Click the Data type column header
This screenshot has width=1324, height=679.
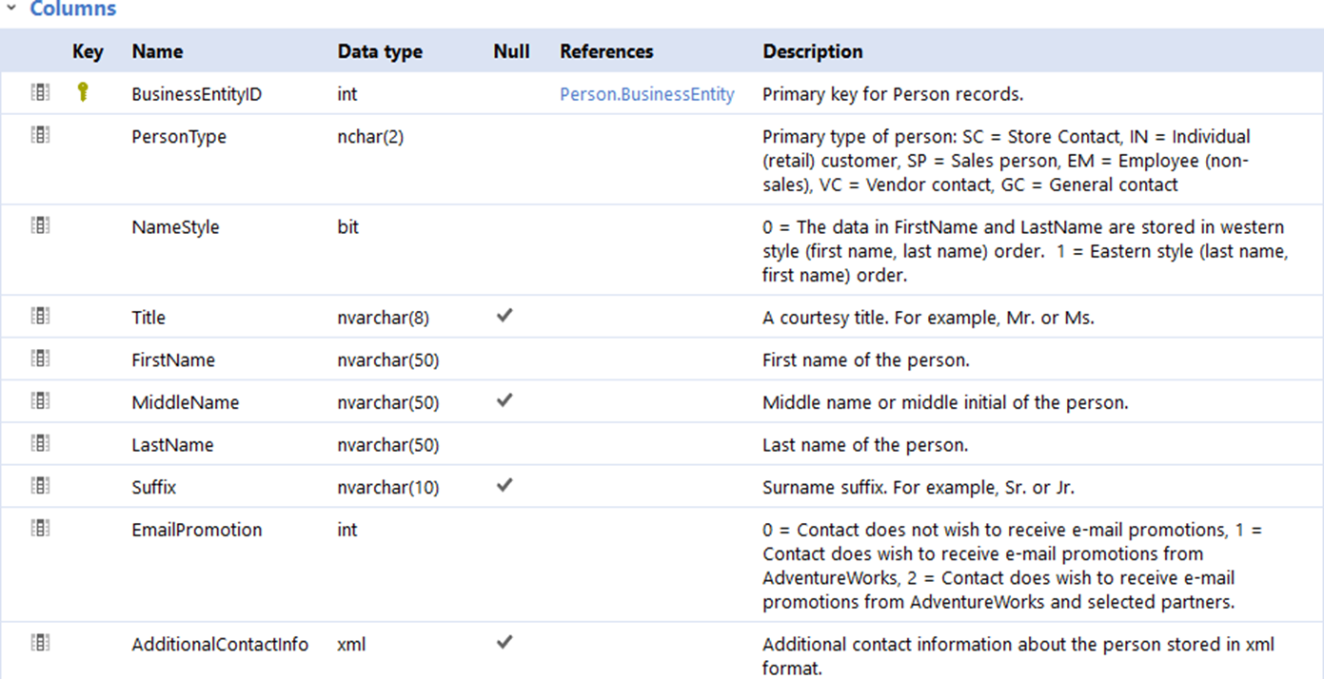tap(380, 51)
